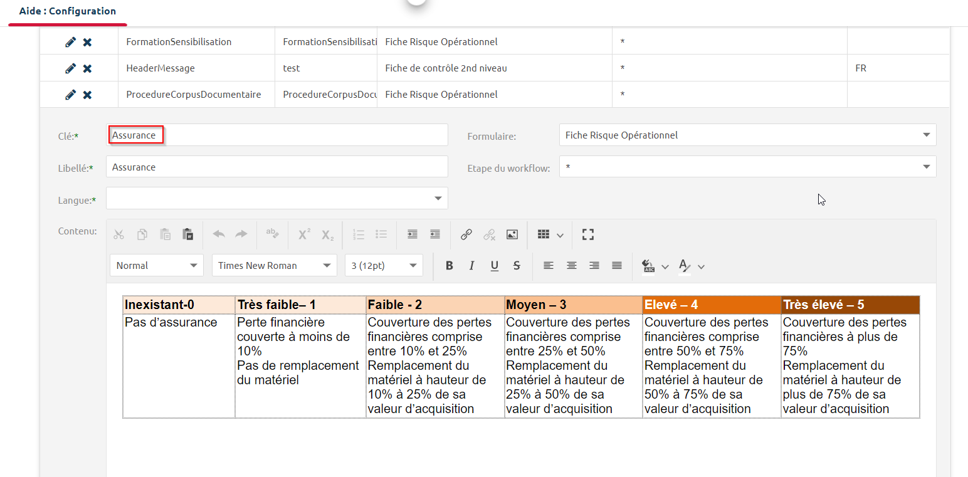Click the Très élevé – 5 header cell

click(x=850, y=305)
